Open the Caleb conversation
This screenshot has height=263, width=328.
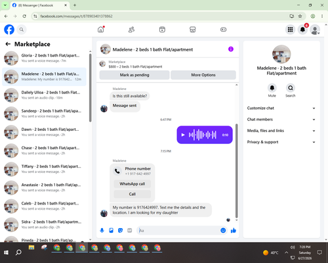[45, 206]
